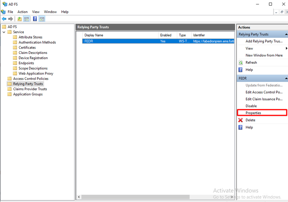Expand the View submenu arrow
The image size is (288, 202).
(x=286, y=49)
